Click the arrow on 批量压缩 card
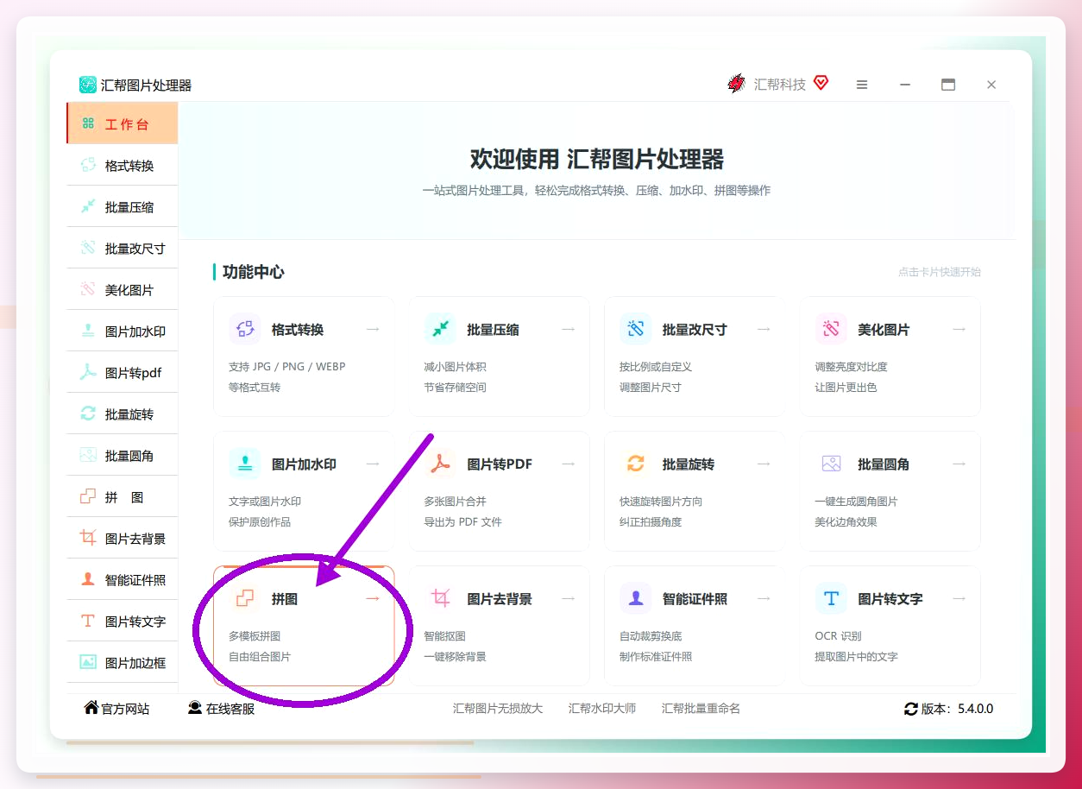This screenshot has height=789, width=1082. [569, 329]
